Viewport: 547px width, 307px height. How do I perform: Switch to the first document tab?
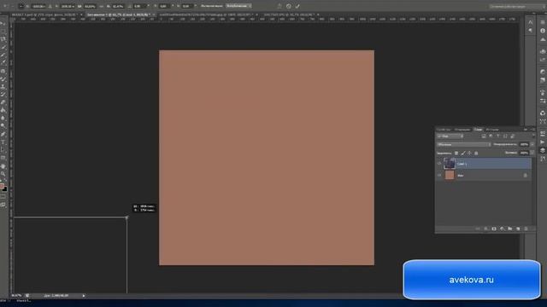pos(45,15)
